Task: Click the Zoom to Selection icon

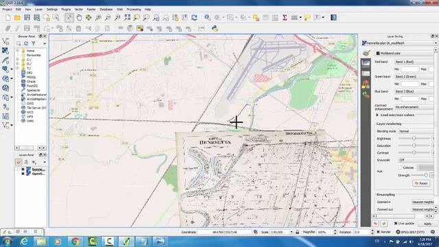Action: pyautogui.click(x=137, y=18)
